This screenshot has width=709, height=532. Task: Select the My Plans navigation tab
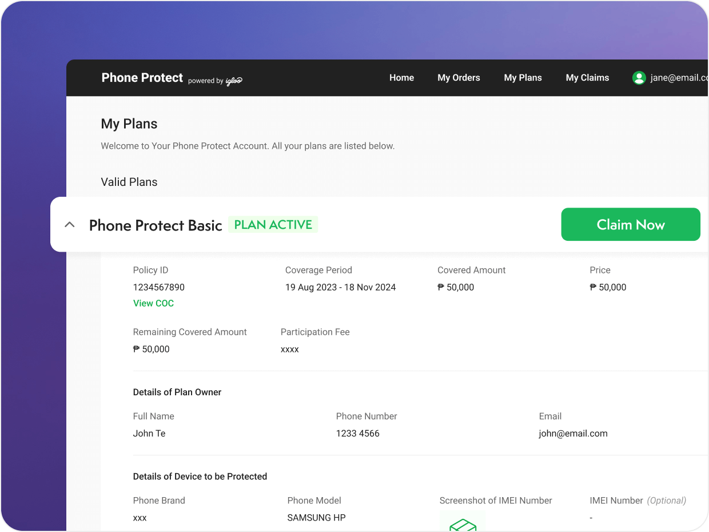(x=523, y=77)
